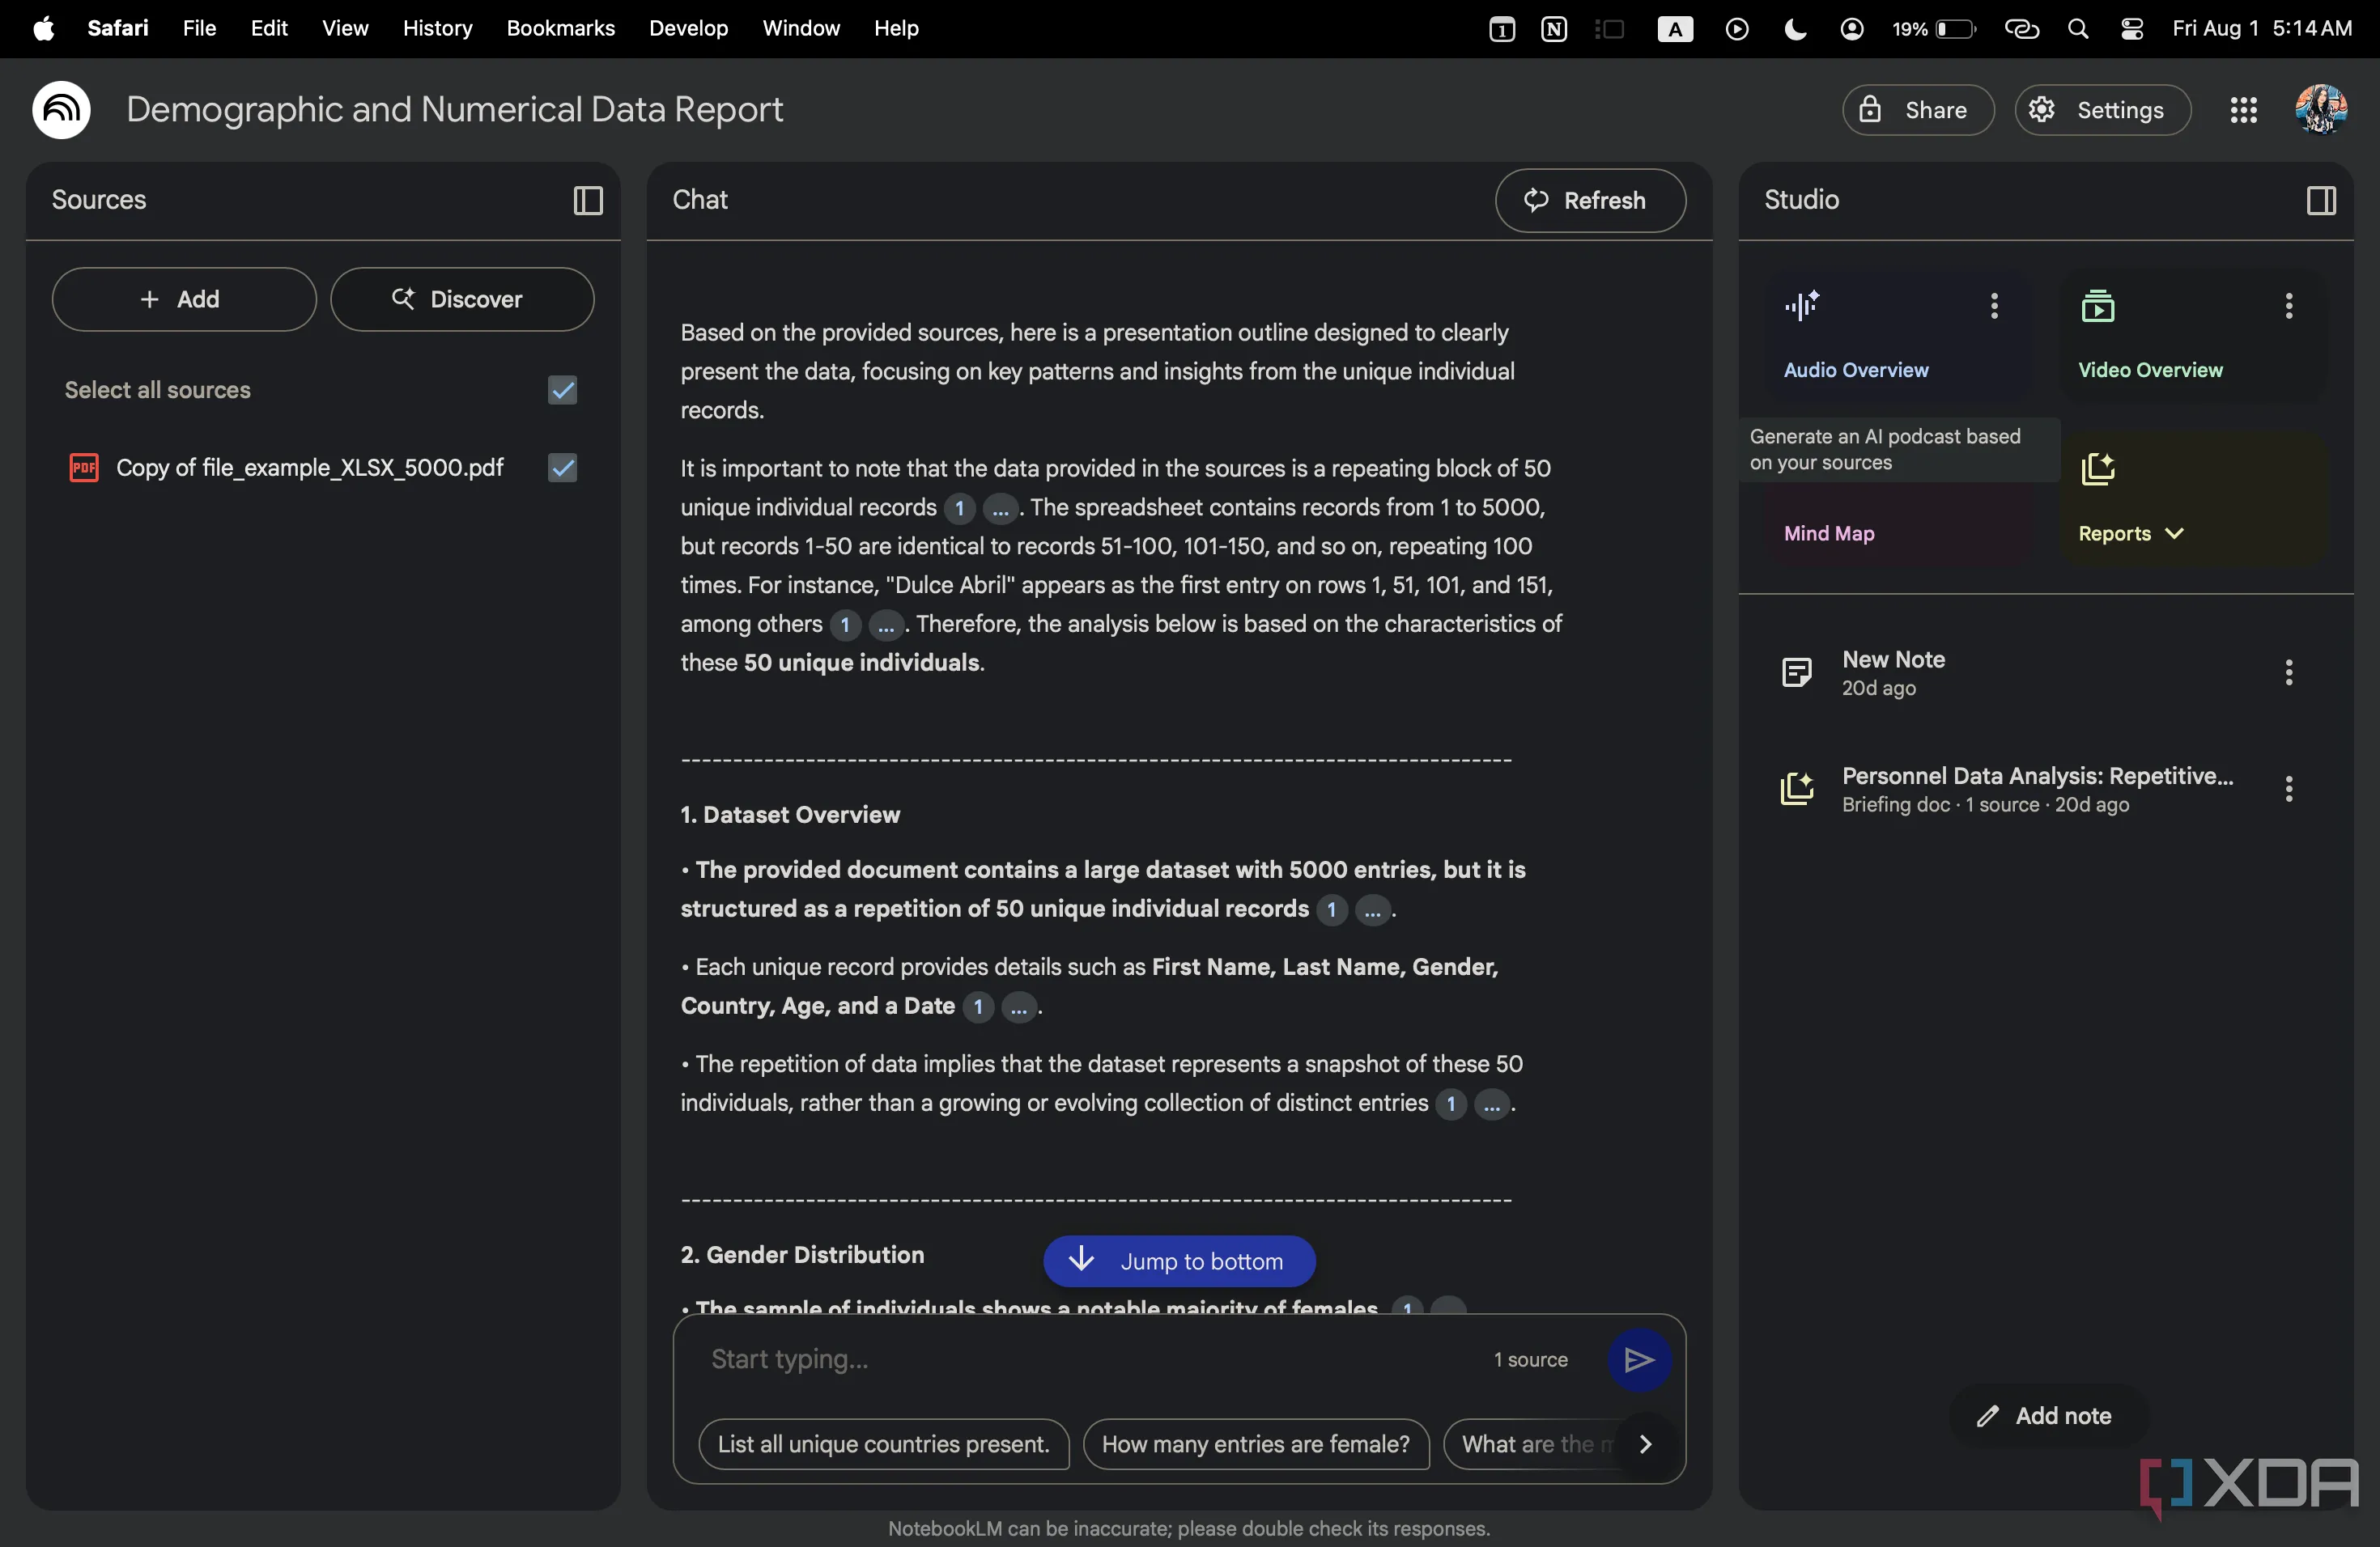
Task: Toggle Do Not Disturb moon icon
Action: (1795, 29)
